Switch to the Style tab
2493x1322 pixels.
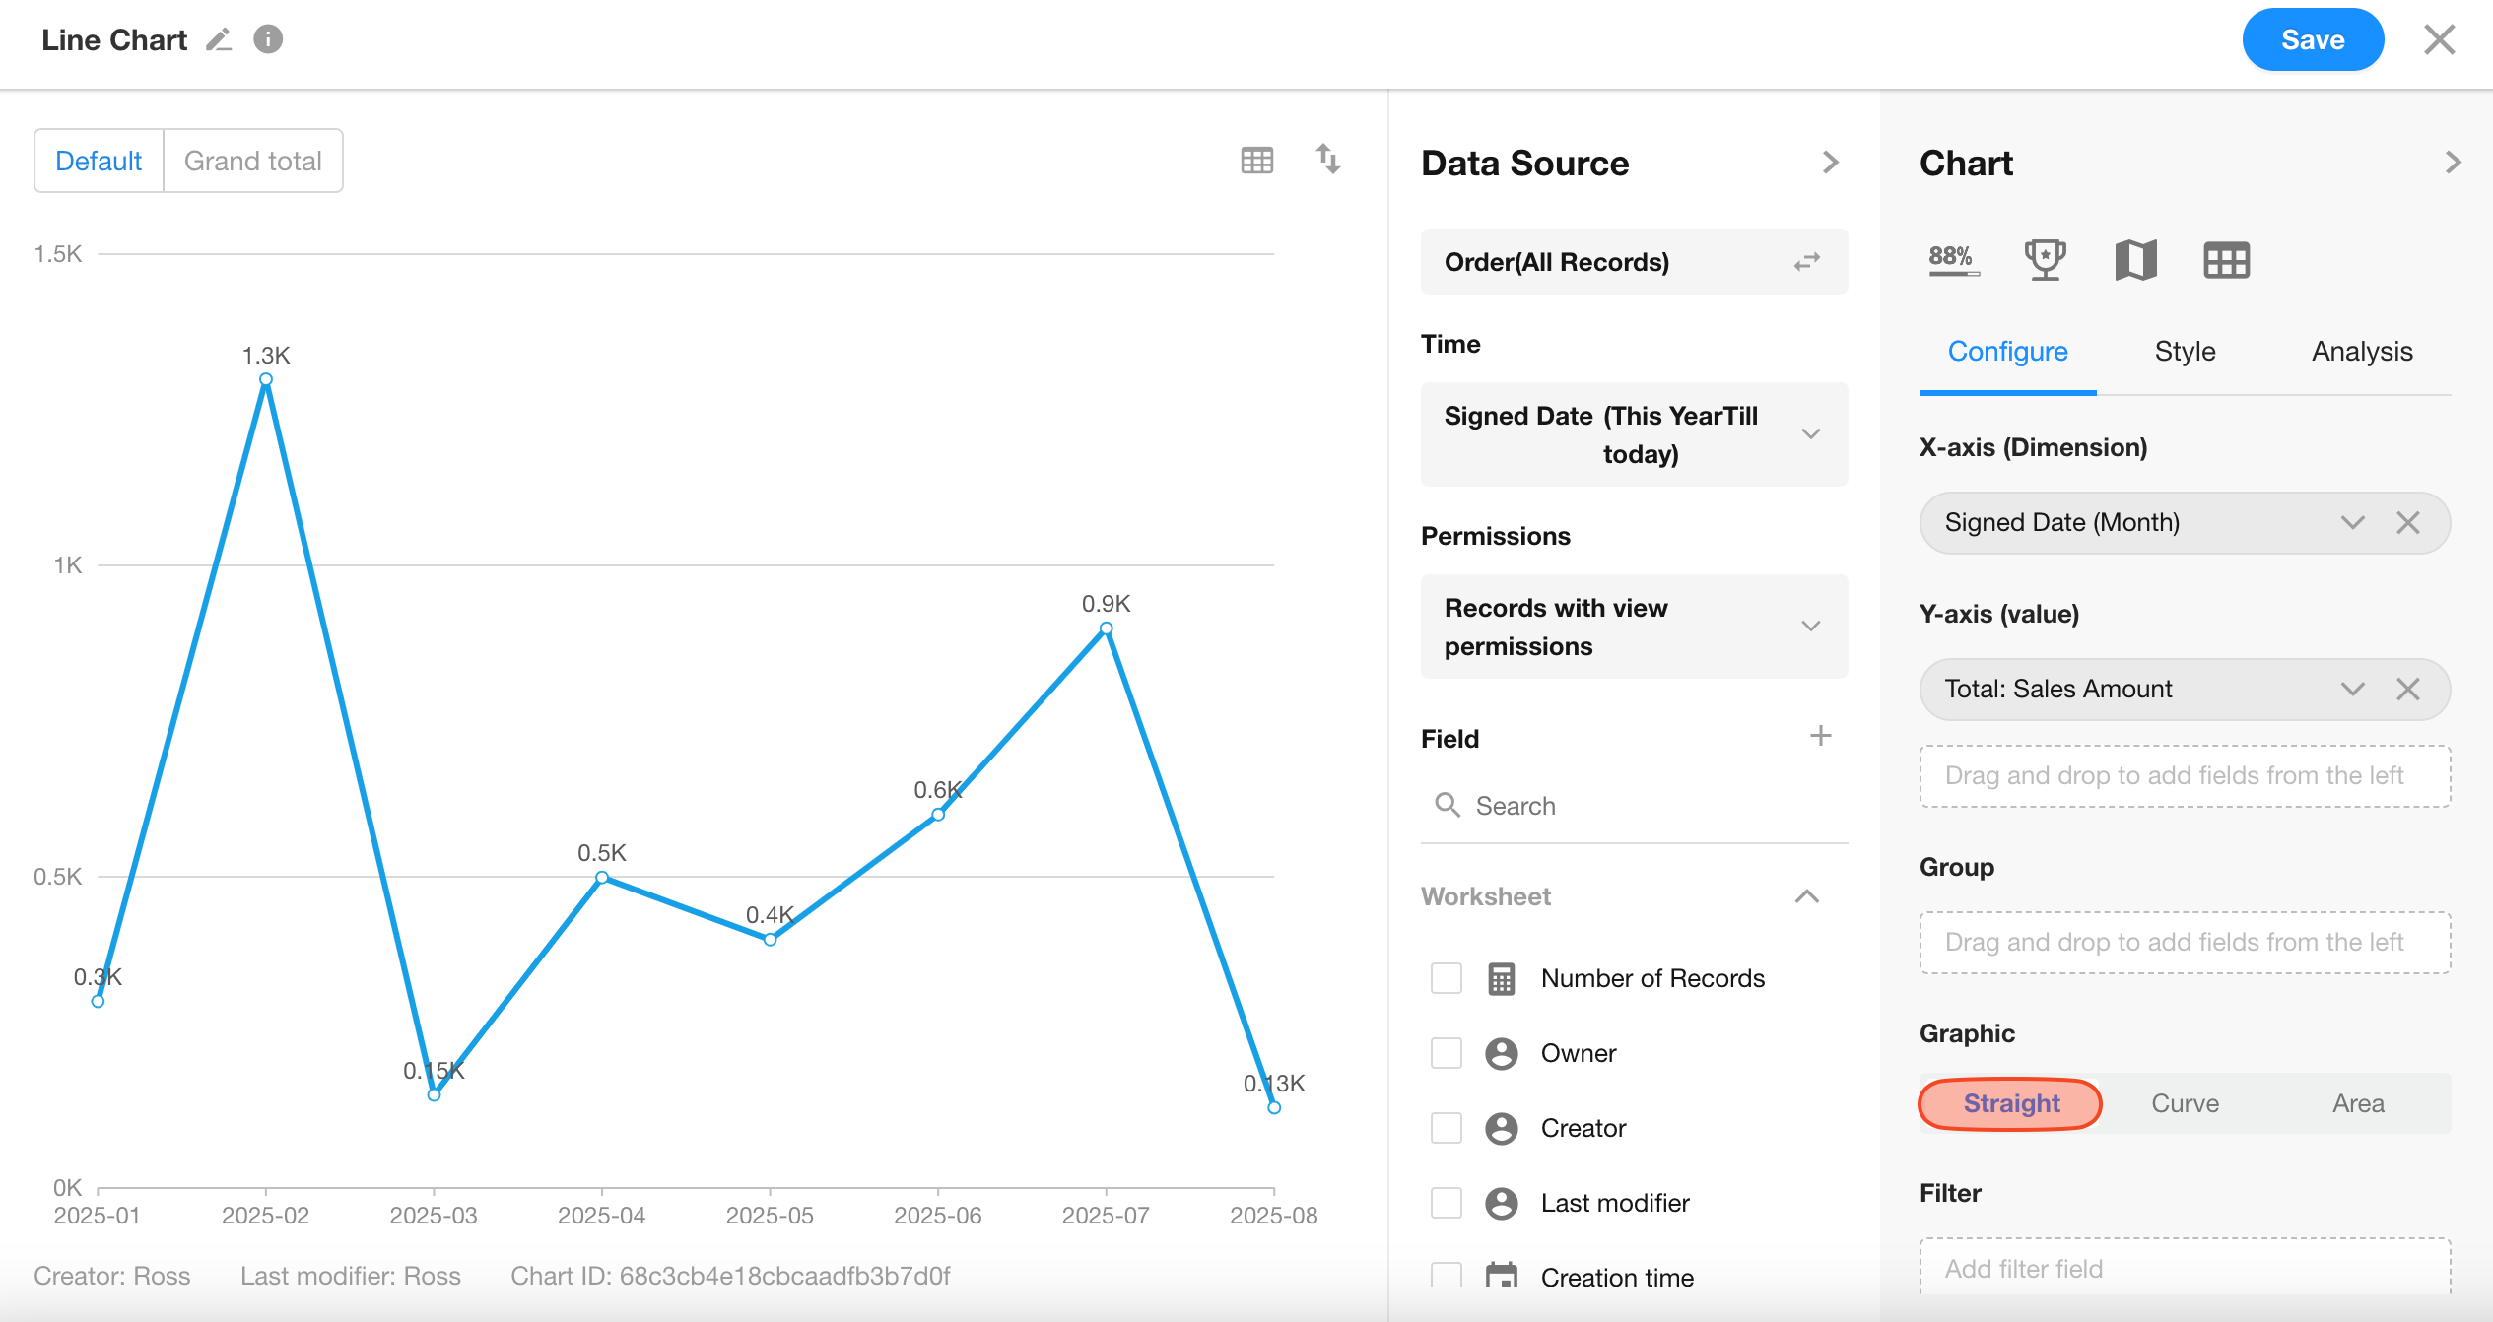click(x=2185, y=352)
